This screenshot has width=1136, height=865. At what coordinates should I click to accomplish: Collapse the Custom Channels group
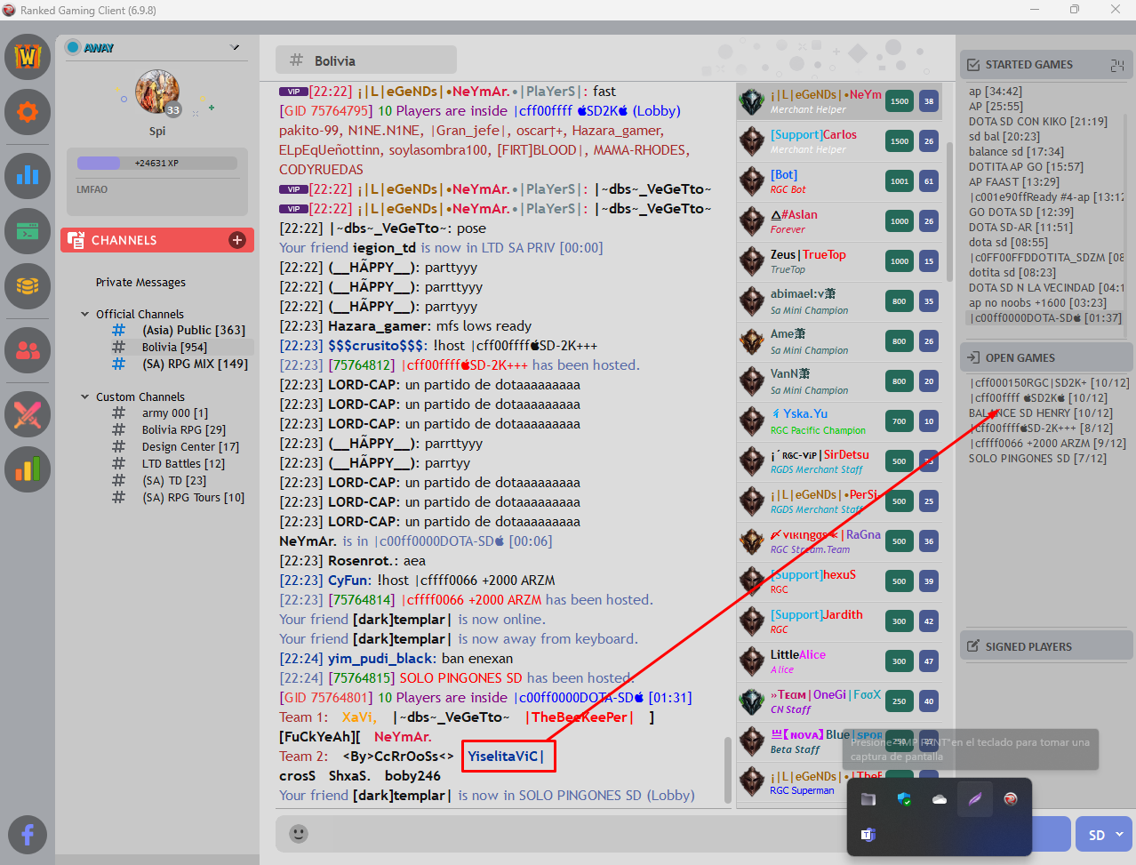pyautogui.click(x=85, y=396)
